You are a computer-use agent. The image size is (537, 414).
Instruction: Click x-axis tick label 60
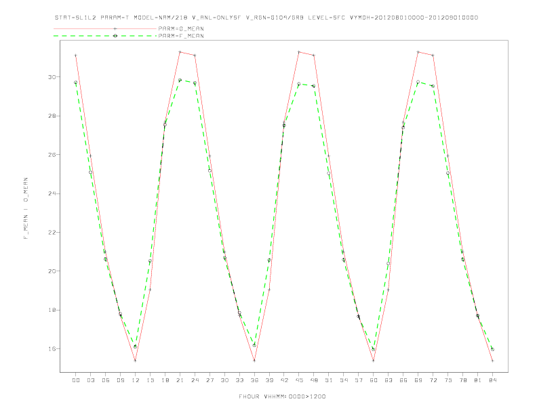[374, 380]
